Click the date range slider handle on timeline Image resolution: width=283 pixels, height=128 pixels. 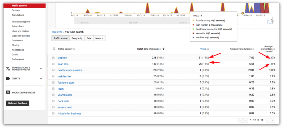[272, 21]
